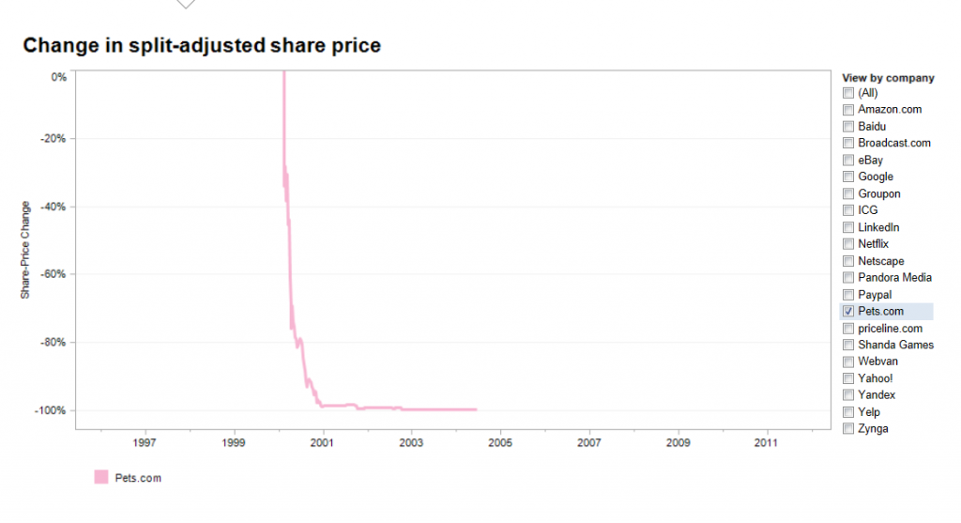Check the Zynga checkbox
The width and height of the screenshot is (961, 523).
click(848, 428)
